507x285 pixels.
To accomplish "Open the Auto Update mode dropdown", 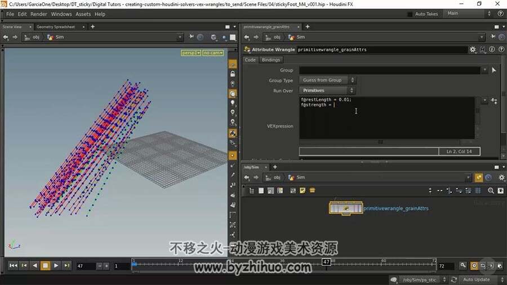I will click(480, 279).
